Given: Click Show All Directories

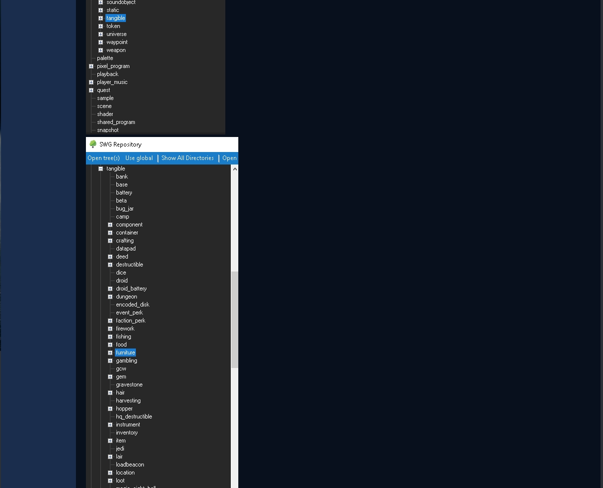Looking at the screenshot, I should (x=187, y=158).
